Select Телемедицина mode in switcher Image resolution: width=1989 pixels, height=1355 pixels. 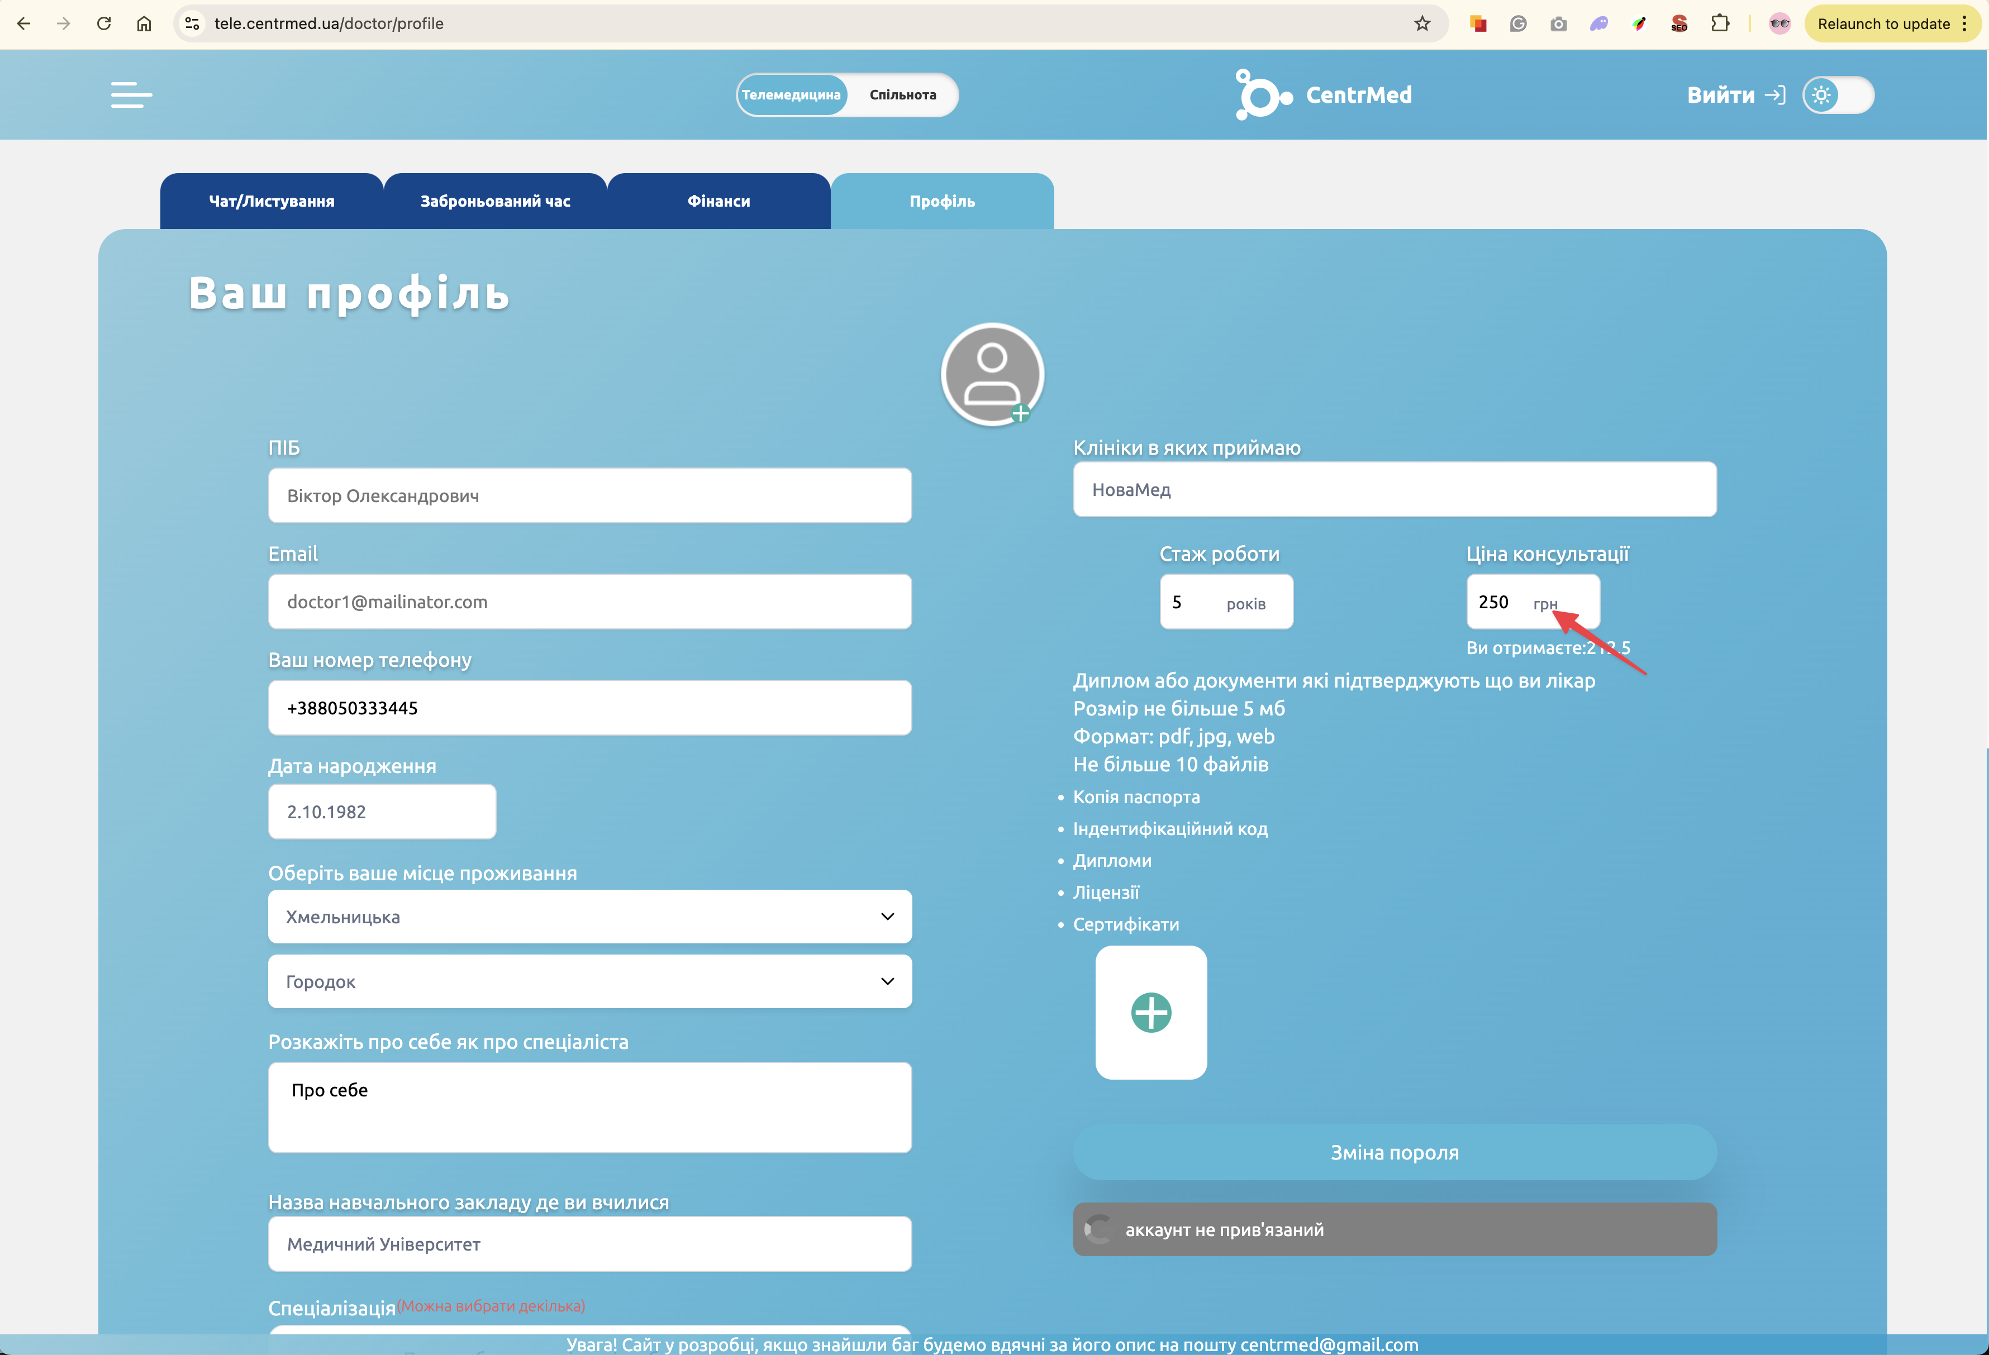click(791, 95)
